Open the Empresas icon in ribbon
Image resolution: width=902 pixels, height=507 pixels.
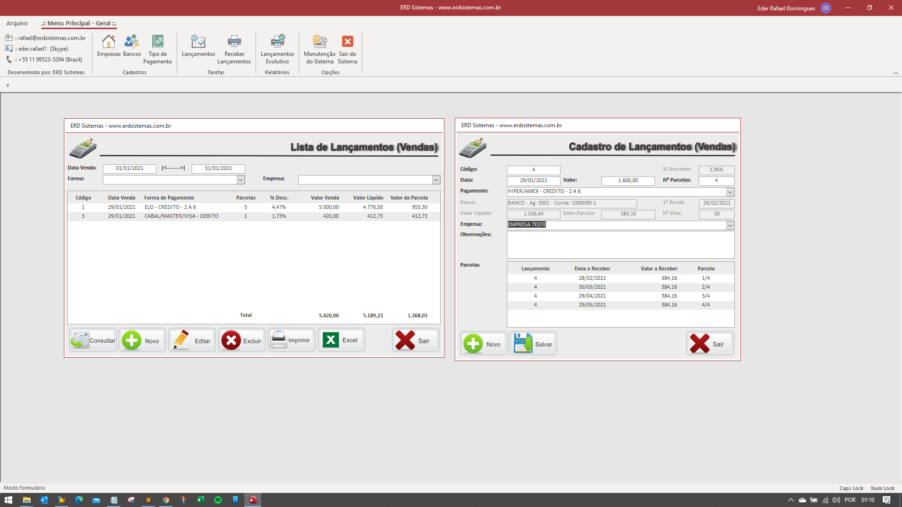[x=109, y=46]
